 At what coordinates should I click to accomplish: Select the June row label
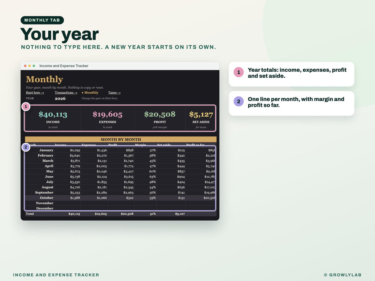[x=49, y=177]
